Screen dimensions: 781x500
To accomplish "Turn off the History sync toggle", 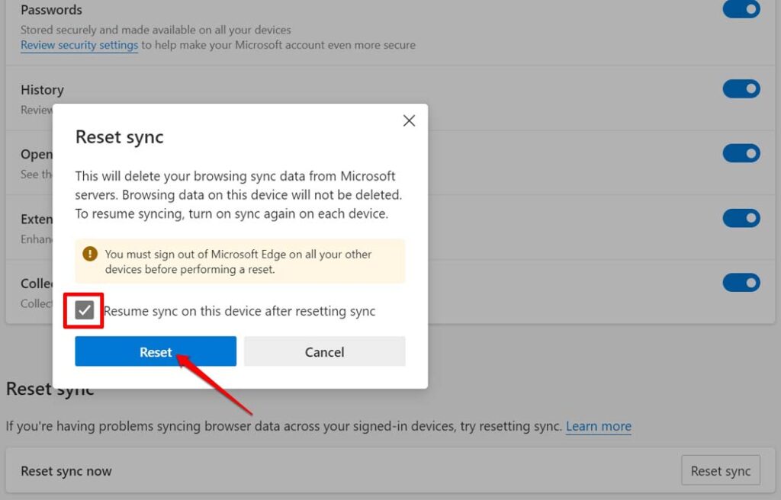I will click(741, 88).
